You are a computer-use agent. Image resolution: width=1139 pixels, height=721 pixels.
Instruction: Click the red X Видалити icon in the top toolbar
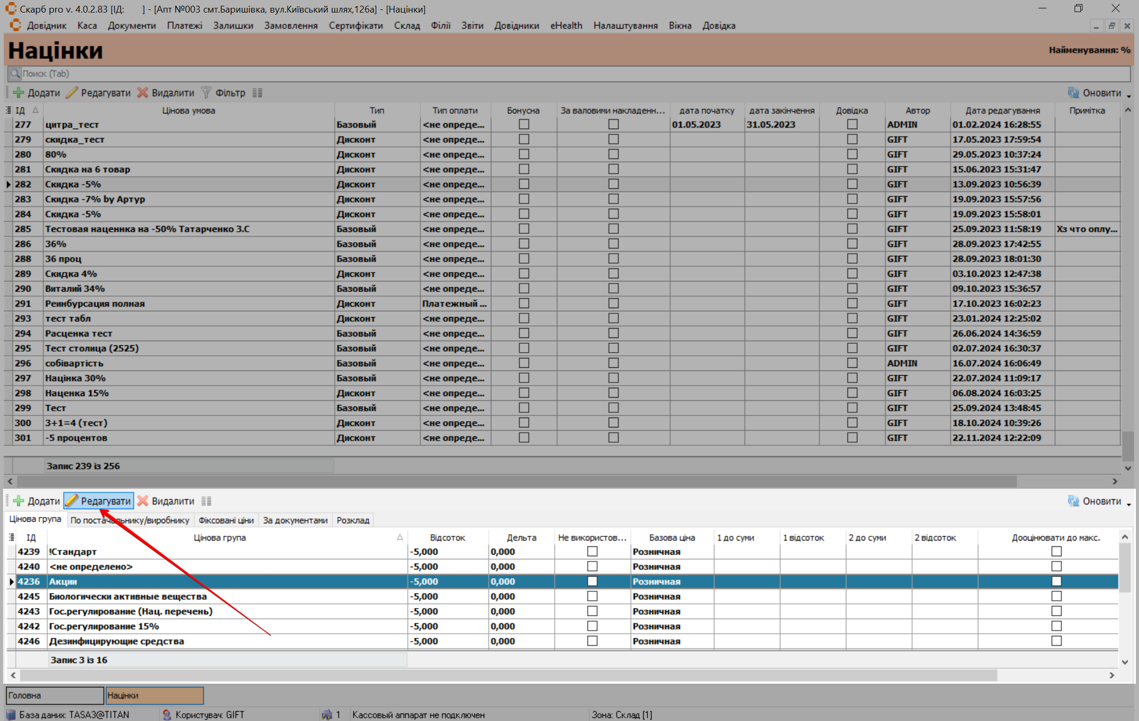coord(142,93)
